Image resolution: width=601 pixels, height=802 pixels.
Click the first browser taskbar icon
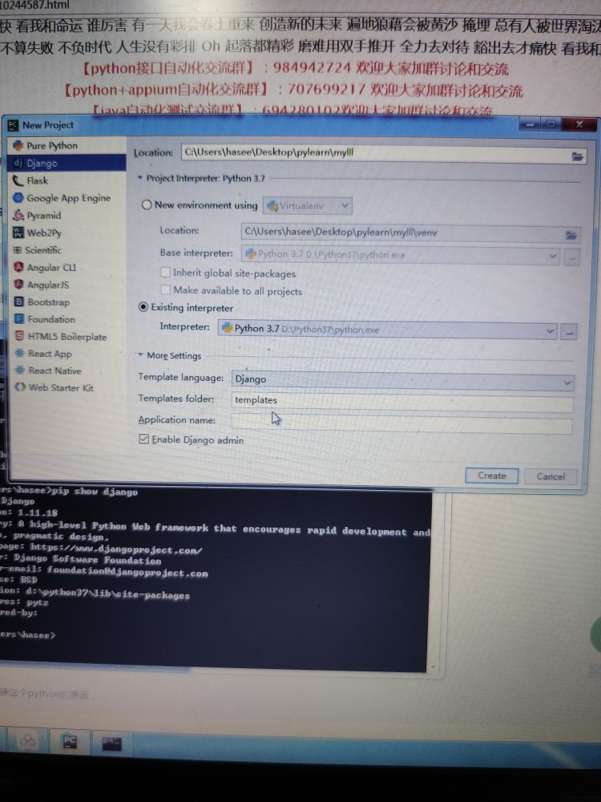click(x=28, y=740)
